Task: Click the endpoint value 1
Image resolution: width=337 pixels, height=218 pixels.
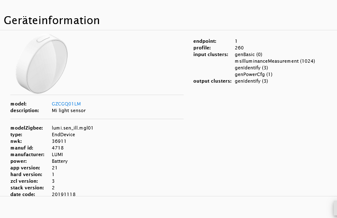Action: [236, 41]
